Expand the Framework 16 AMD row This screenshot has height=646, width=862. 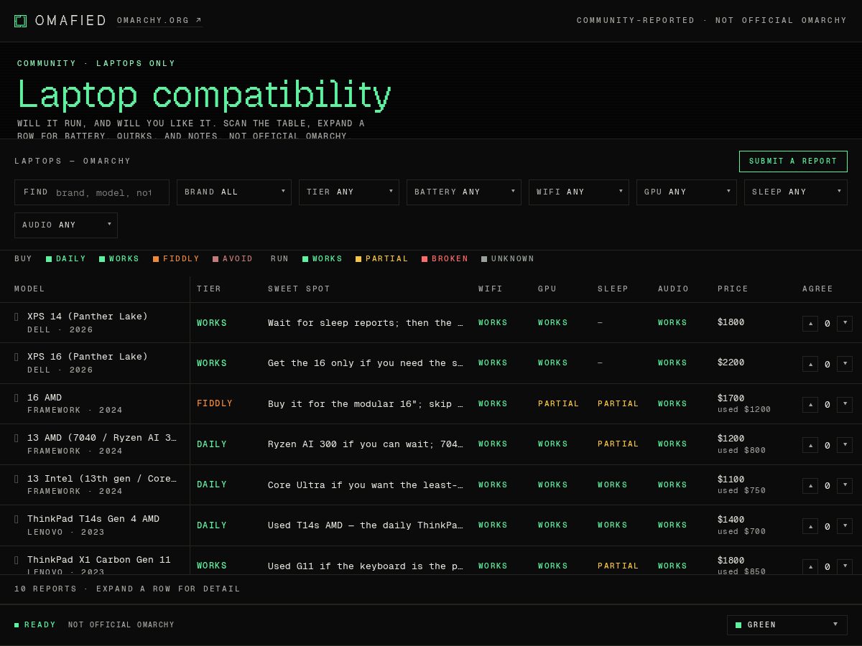pyautogui.click(x=17, y=398)
